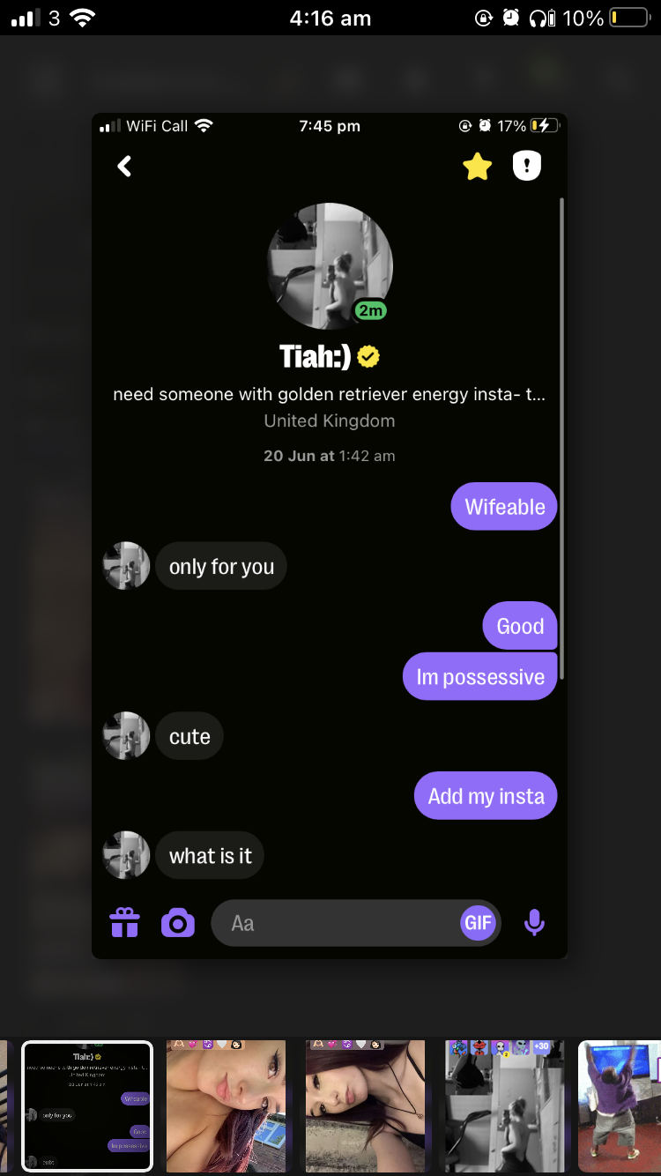Open the gift icon beside camera
This screenshot has width=661, height=1176.
click(x=124, y=923)
